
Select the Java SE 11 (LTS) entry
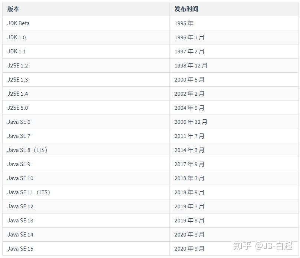29,192
